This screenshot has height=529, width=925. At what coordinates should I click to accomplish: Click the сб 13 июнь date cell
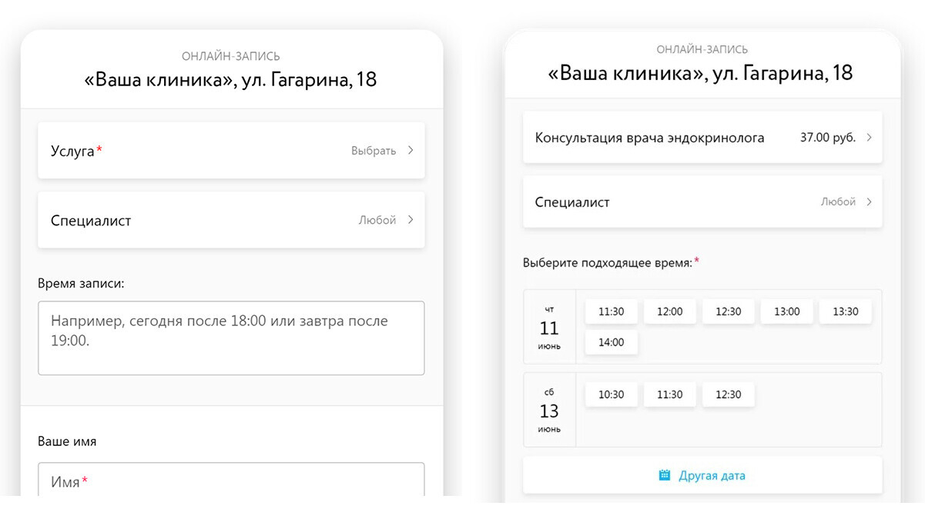(549, 411)
